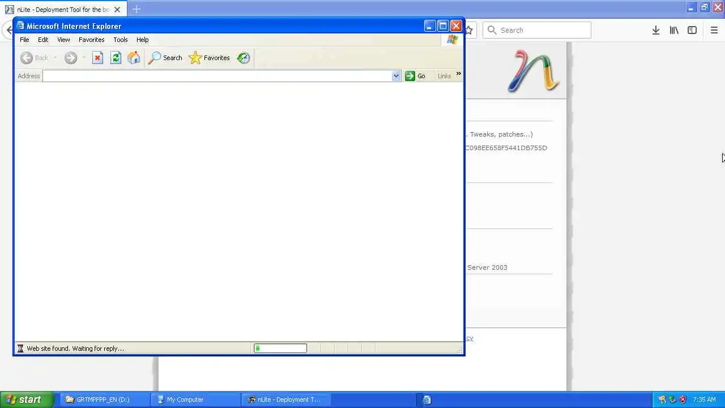725x408 pixels.
Task: Click the green Go button
Action: [415, 76]
